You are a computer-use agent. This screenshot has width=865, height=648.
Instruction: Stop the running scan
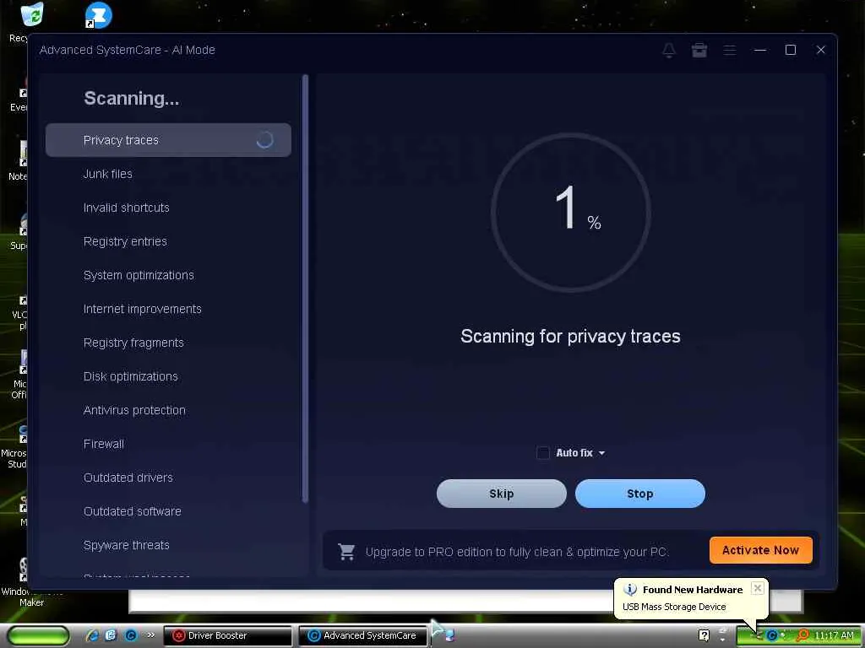pyautogui.click(x=640, y=494)
